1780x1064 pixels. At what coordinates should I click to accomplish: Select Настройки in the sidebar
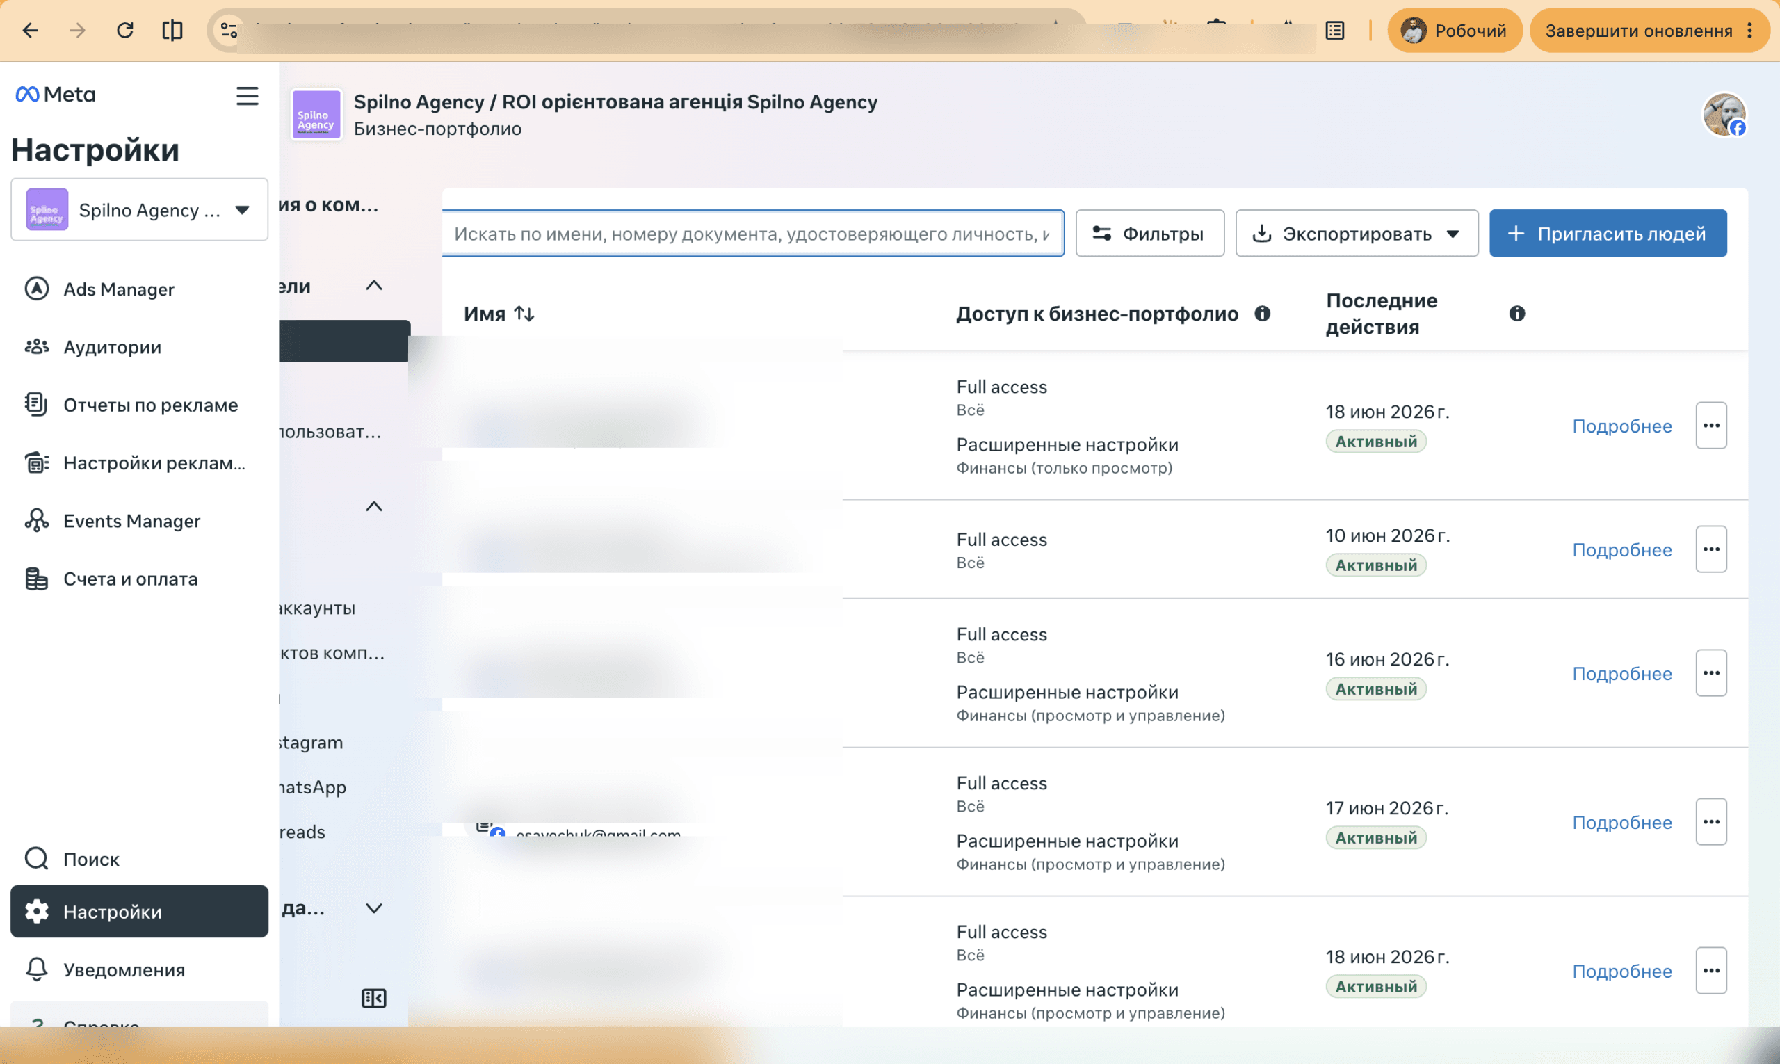pyautogui.click(x=139, y=911)
